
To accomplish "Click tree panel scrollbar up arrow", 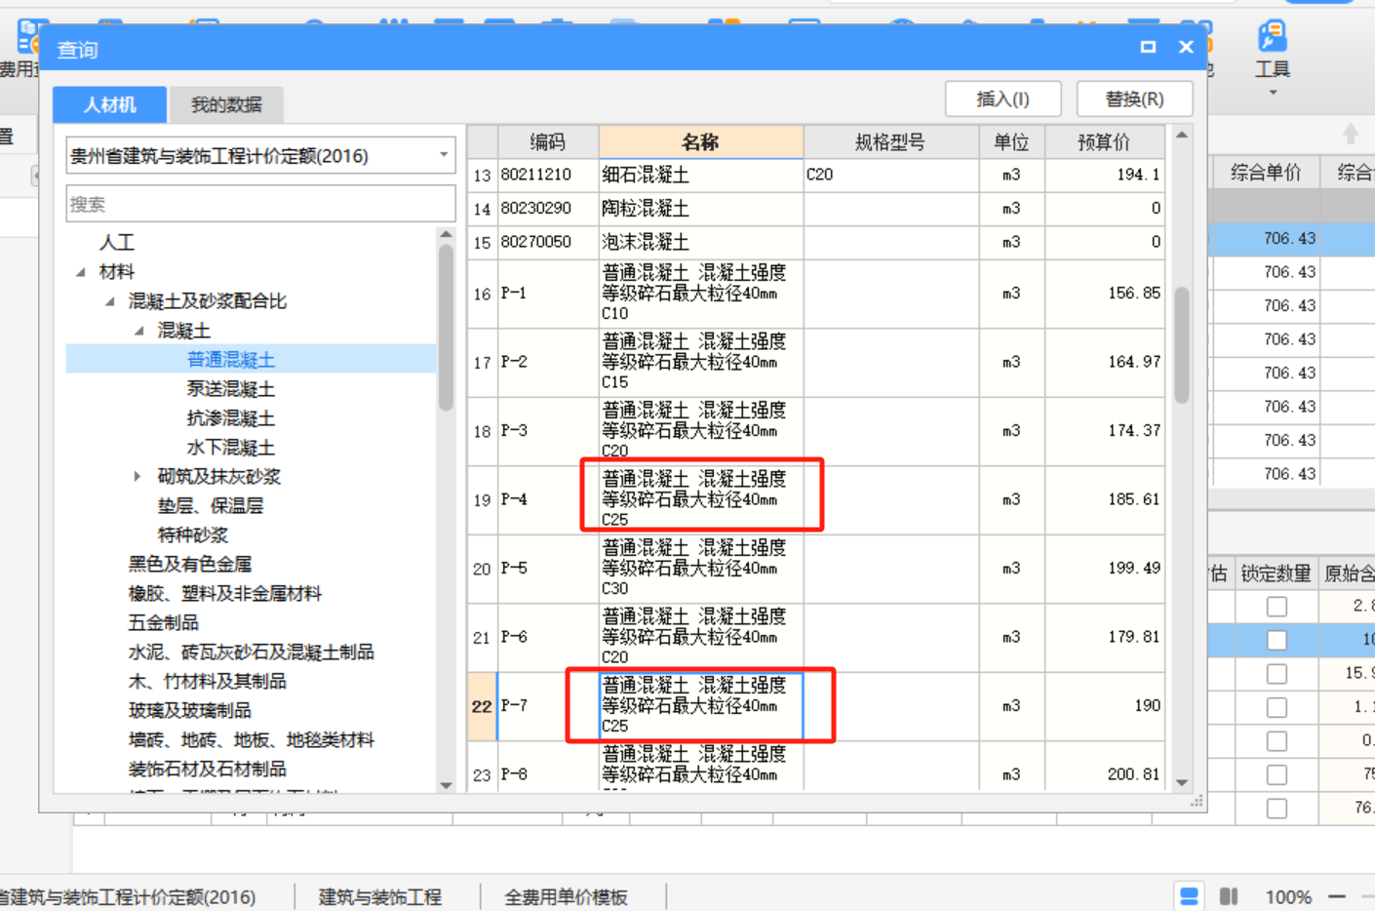I will coord(446,234).
